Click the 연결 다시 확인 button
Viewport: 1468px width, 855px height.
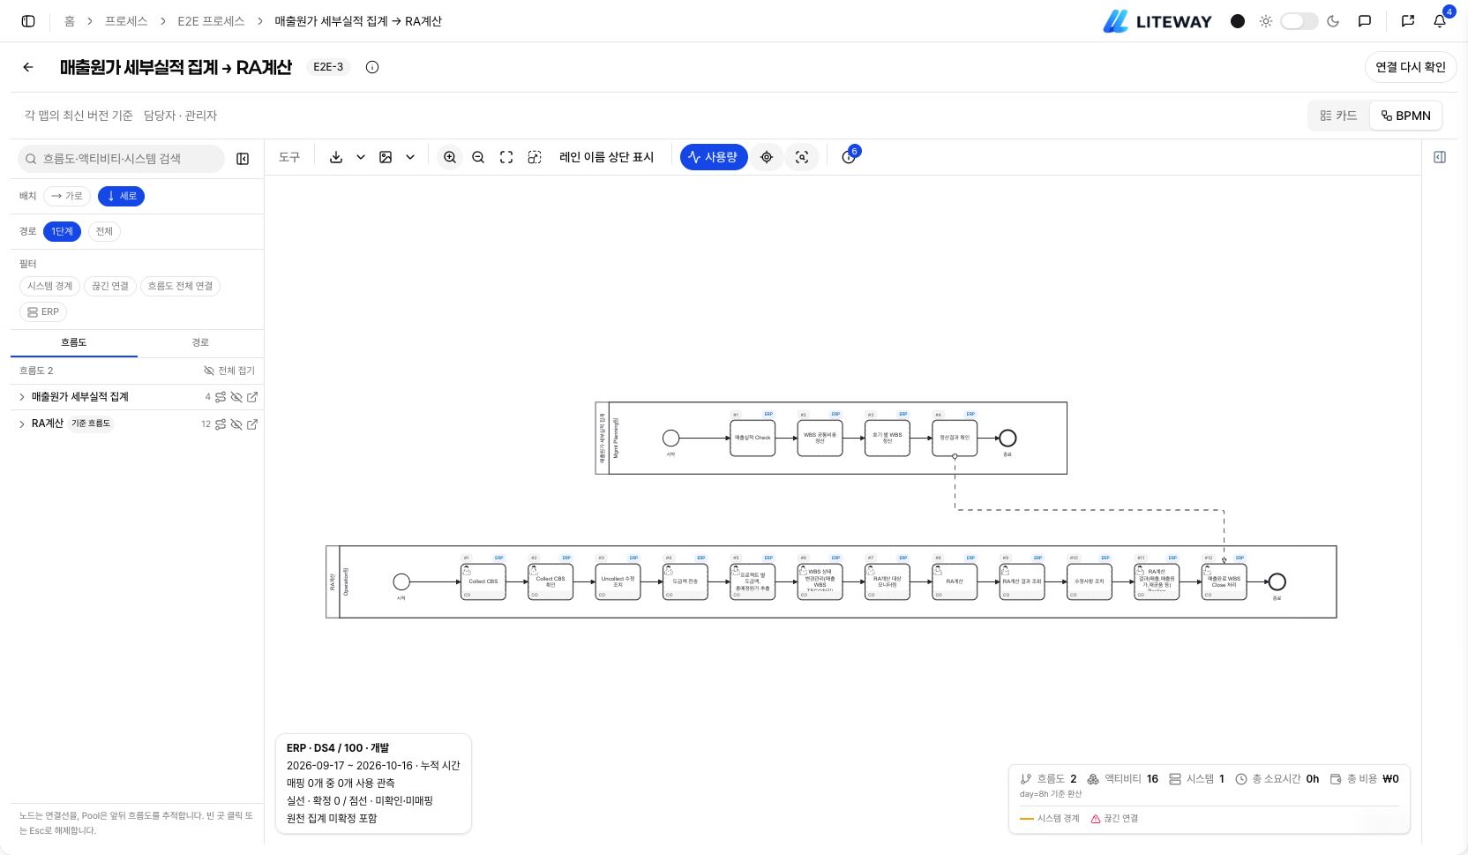(1411, 67)
